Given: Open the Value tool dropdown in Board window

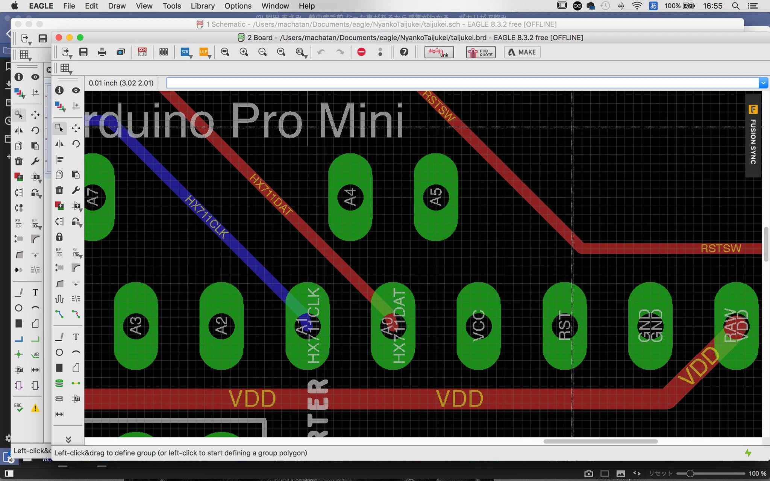Looking at the screenshot, I should 77,253.
